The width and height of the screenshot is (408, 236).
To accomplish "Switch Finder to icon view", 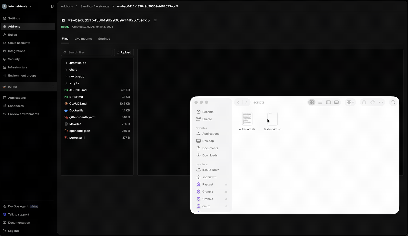I will click(312, 102).
